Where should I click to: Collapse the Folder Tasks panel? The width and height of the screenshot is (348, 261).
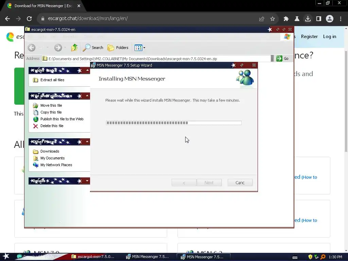[x=87, y=70]
